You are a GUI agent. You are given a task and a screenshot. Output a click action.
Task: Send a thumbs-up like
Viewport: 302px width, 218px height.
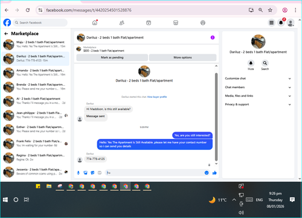pyautogui.click(x=214, y=173)
